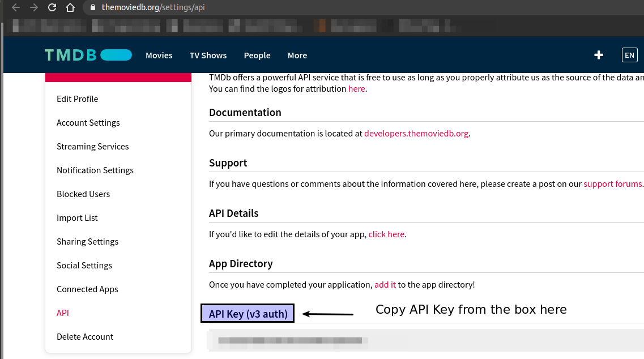This screenshot has height=359, width=644.
Task: Click the browser forward arrow
Action: (x=33, y=7)
